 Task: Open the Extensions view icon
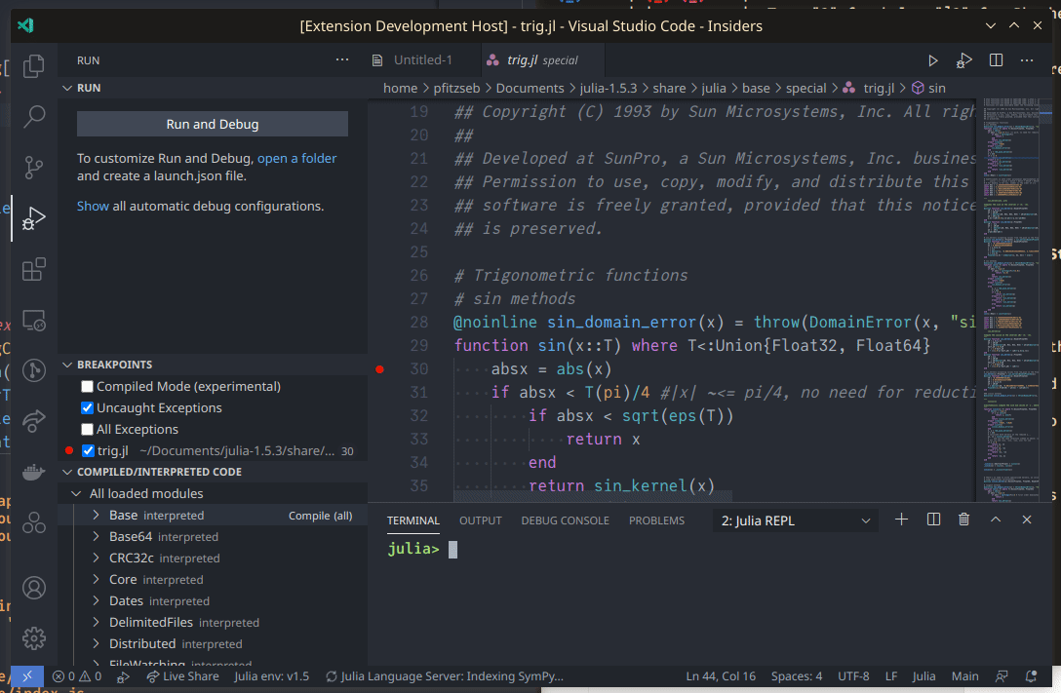[34, 269]
